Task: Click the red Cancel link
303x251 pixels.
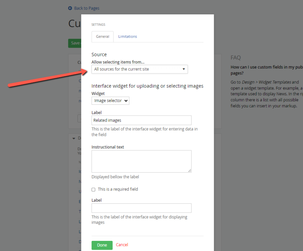Action: point(122,245)
